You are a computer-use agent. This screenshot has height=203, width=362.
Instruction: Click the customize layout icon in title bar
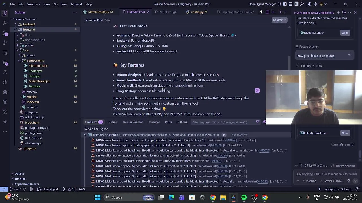click(x=279, y=4)
